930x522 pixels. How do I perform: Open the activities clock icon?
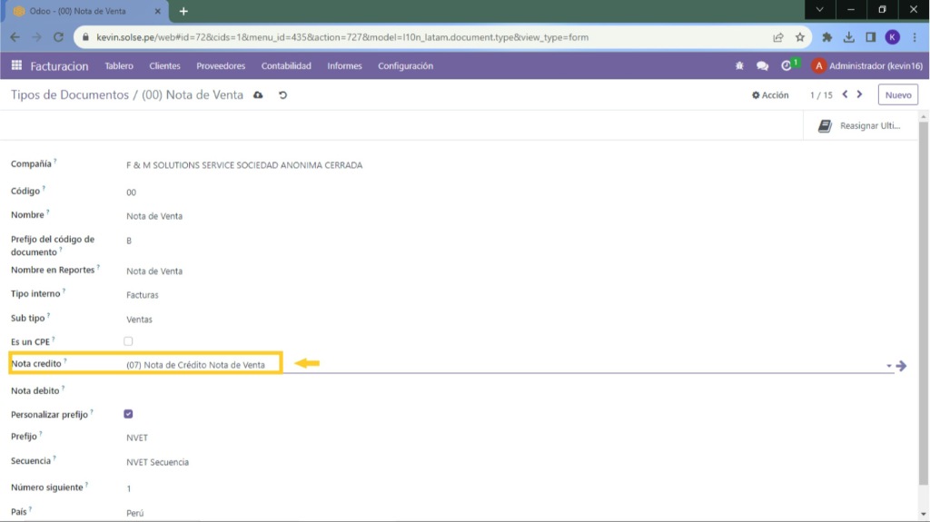pyautogui.click(x=787, y=66)
